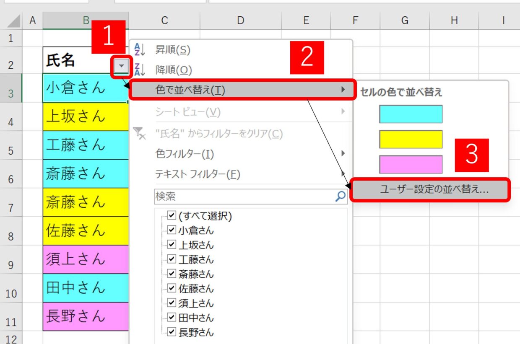
Task: Open the 氏名 column filter dropdown
Action: pyautogui.click(x=121, y=66)
